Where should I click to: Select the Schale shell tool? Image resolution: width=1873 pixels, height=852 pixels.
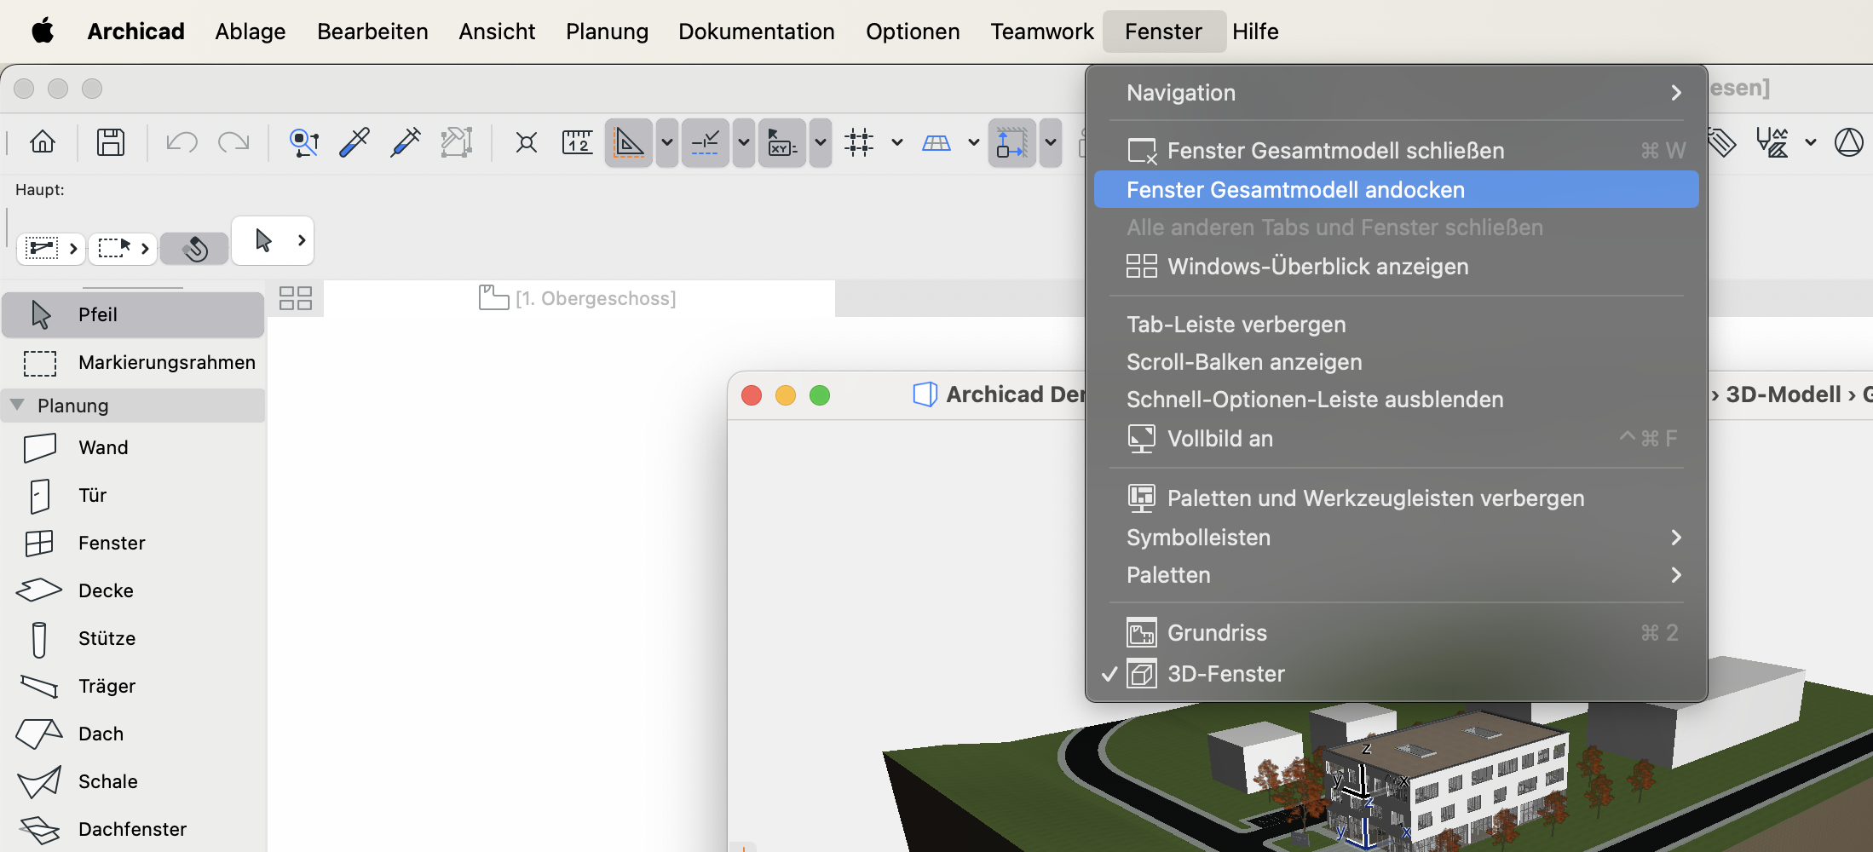(x=133, y=781)
